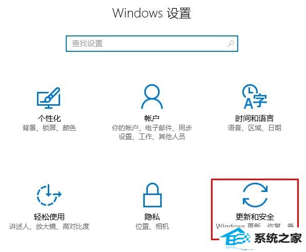Click the 背景、锁屏、颜色 description text
The width and height of the screenshot is (306, 252).
(49, 128)
